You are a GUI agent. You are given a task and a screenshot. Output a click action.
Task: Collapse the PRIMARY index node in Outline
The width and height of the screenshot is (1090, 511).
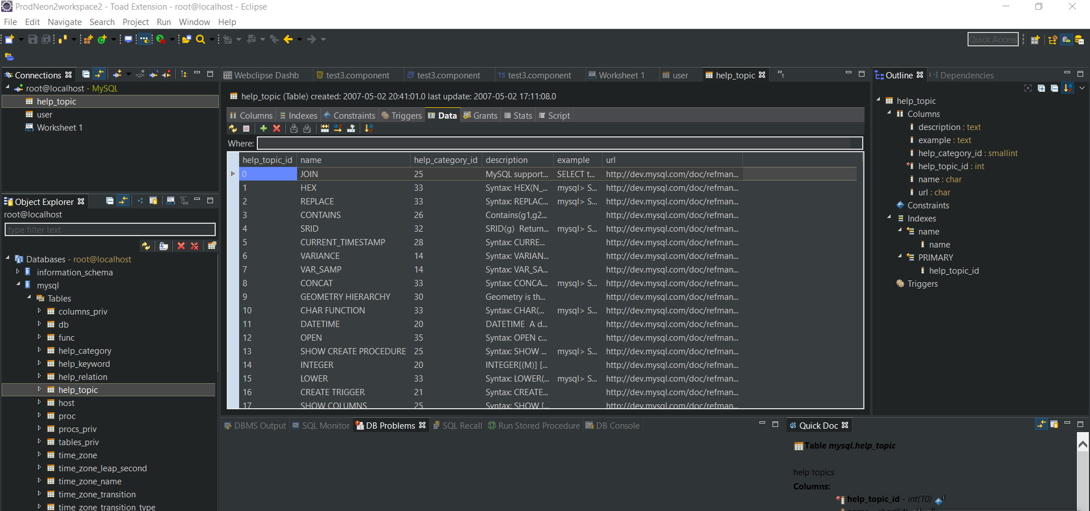tap(900, 257)
